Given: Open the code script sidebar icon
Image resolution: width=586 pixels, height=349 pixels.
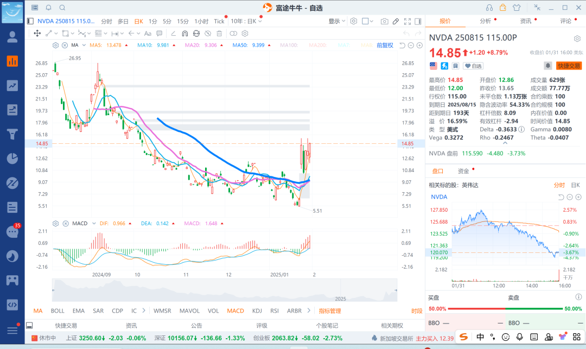Looking at the screenshot, I should [12, 304].
